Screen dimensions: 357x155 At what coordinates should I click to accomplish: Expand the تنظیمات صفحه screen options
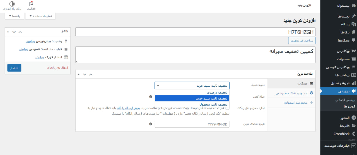[40, 16]
